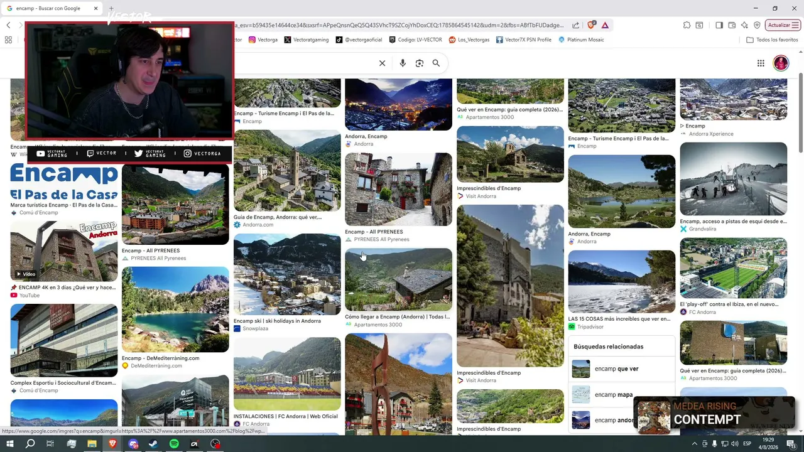Open the 'ENCAMP 4K en 3 días' video thumbnail
804x452 pixels.
[64, 251]
